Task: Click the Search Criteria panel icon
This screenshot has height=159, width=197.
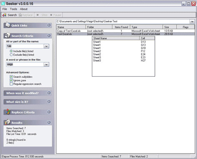Action: coord(7,35)
